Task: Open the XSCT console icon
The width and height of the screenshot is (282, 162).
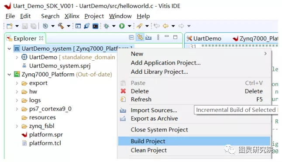Action: [78, 26]
